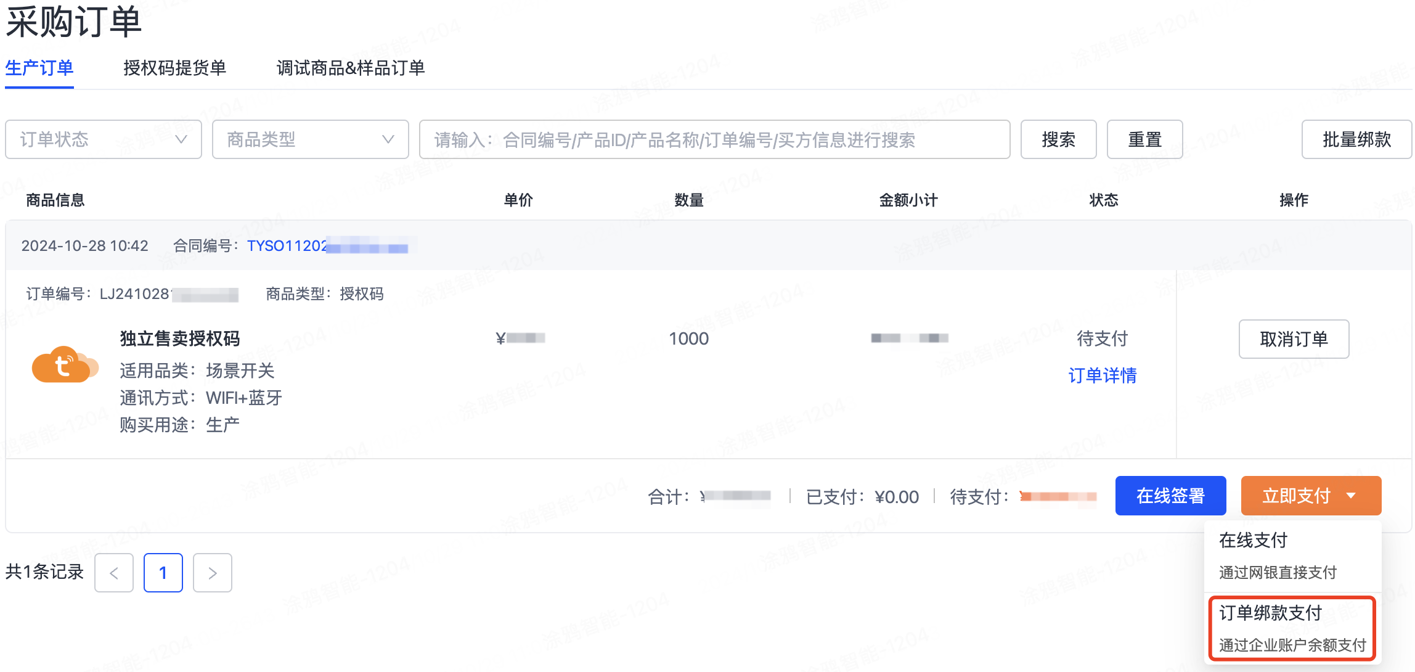Expand the 订单状态 dropdown
Screen dimensions: 1415x672
point(104,139)
